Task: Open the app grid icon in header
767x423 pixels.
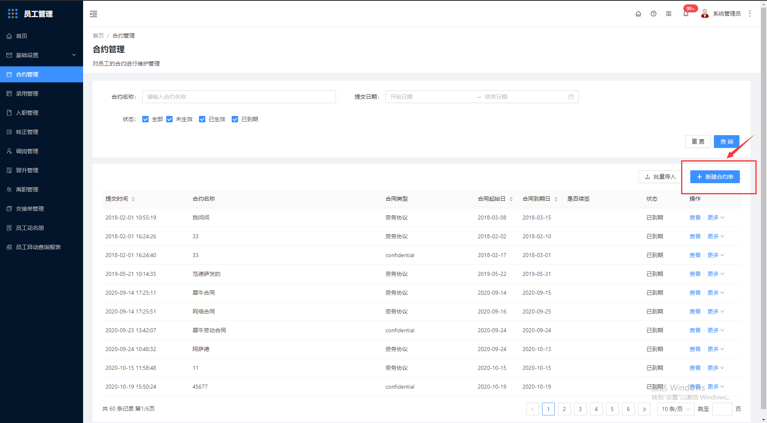Action: 669,14
